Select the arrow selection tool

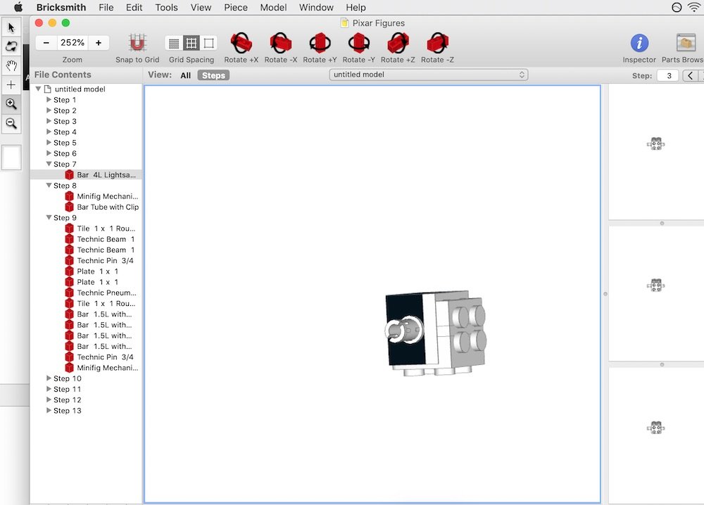[x=11, y=27]
